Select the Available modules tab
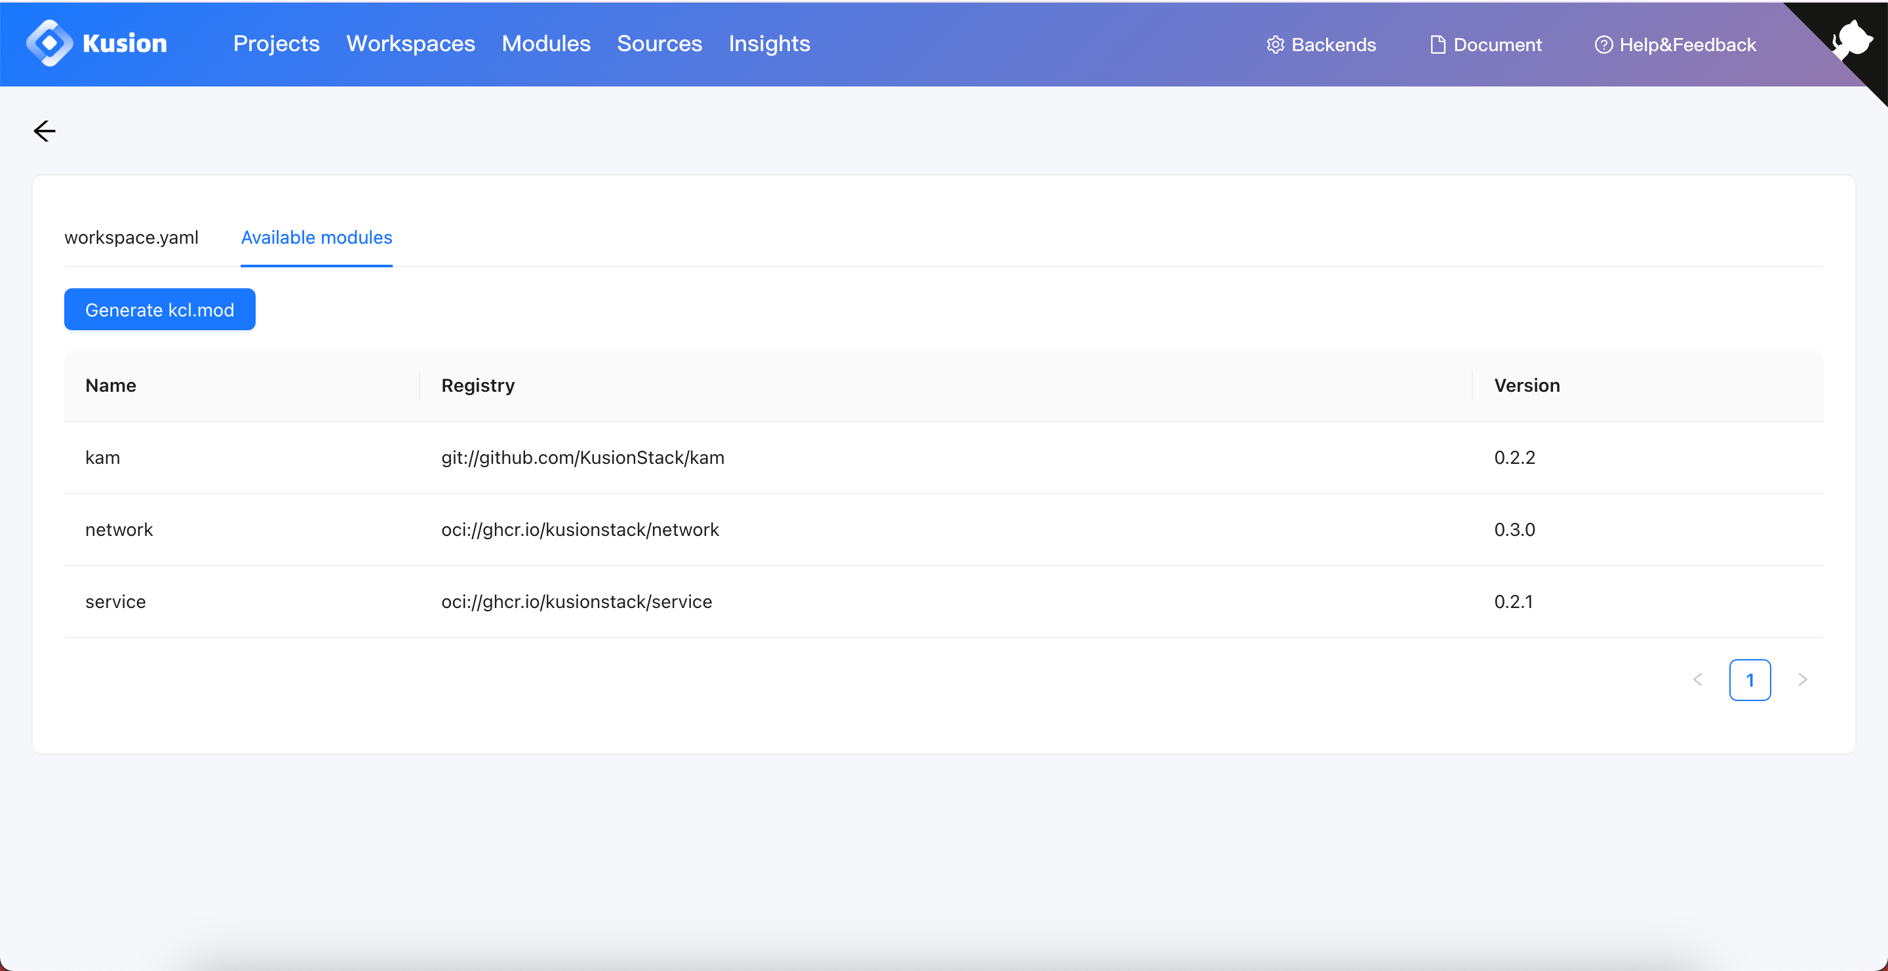Screen dimensions: 1888x971 pos(317,237)
